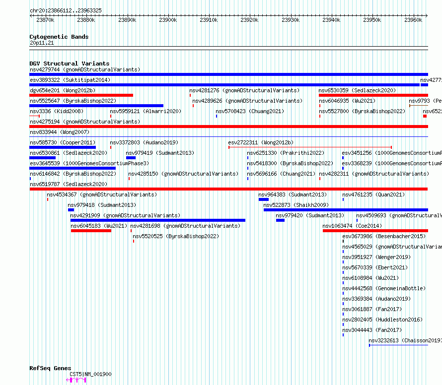This screenshot has width=442, height=385.
Task: Click the red bar under dgv654e201
Action: point(81,95)
